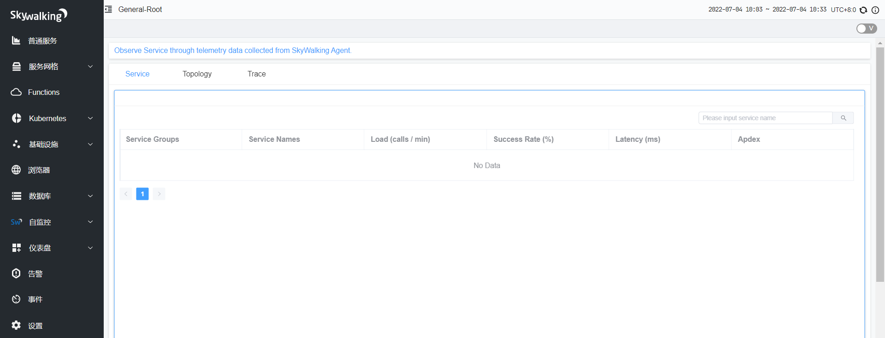Open the 告警 alarm shield icon
The width and height of the screenshot is (885, 338).
tap(16, 274)
